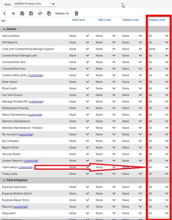
Task: Click the back arrow icon in toolbar
Action: tap(4, 13)
